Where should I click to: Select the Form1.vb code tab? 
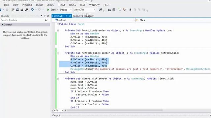[58, 16]
